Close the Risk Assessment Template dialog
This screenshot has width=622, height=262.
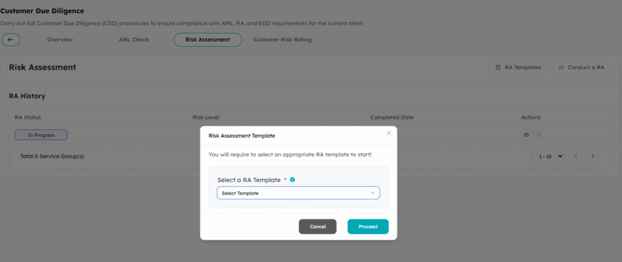(389, 133)
